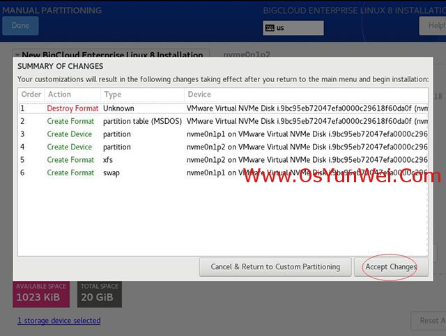The width and height of the screenshot is (446, 336).
Task: Collapse New BigCloud Enterprise Linux 8 Installation
Action: click(17, 54)
